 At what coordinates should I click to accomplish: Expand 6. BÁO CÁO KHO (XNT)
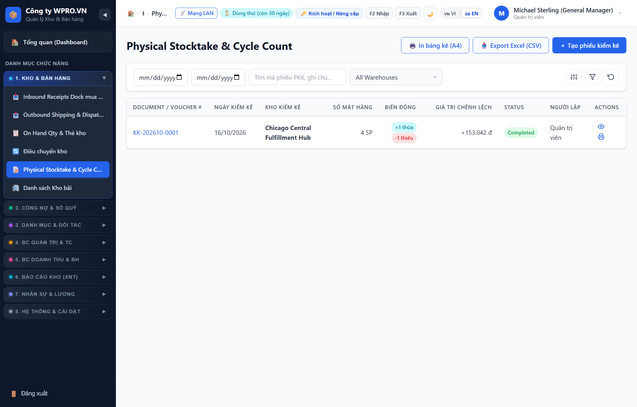[x=58, y=277]
